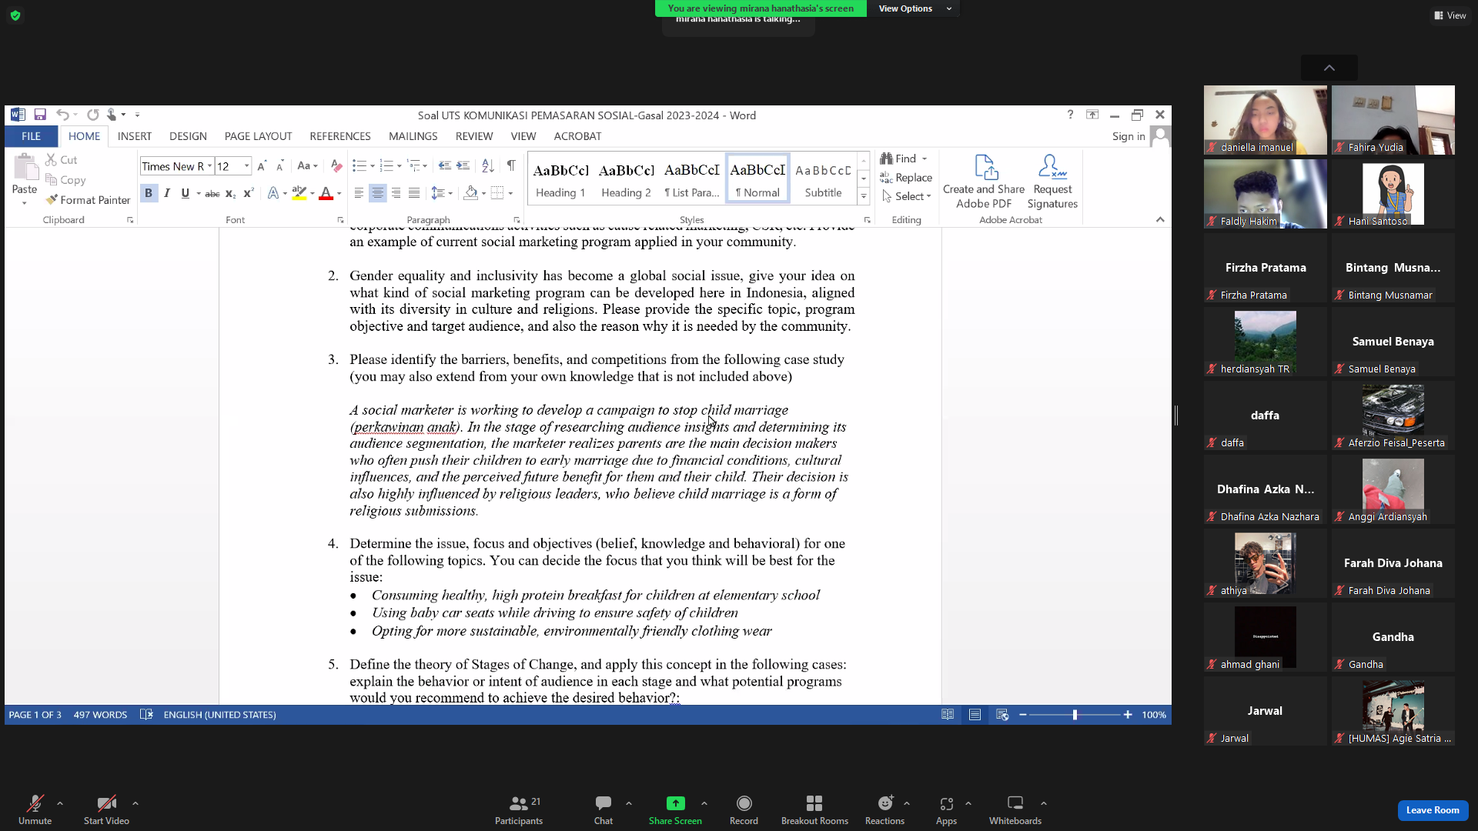Apply the Heading 1 style
Screen dimensions: 1478x831
[x=560, y=179]
